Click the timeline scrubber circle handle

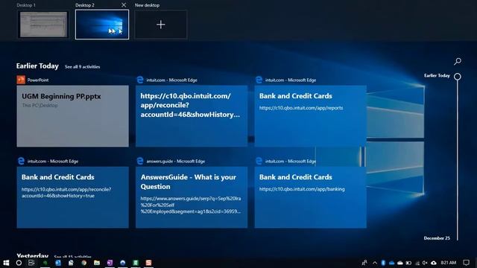pyautogui.click(x=457, y=77)
